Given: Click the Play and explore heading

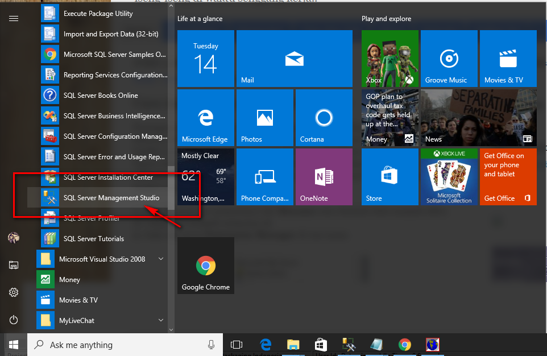Looking at the screenshot, I should click(x=386, y=19).
